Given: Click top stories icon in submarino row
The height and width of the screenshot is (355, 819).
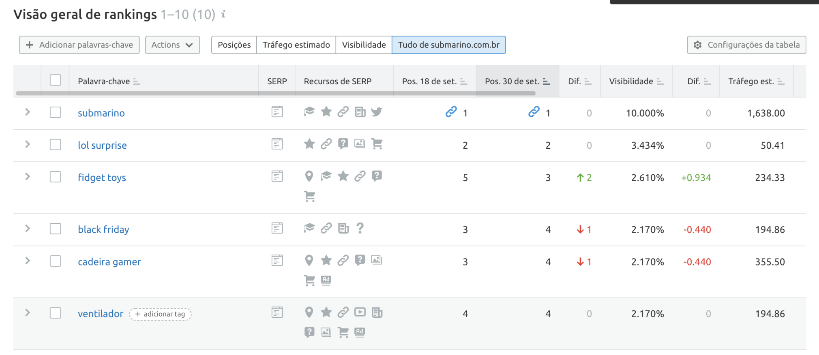Looking at the screenshot, I should (360, 112).
